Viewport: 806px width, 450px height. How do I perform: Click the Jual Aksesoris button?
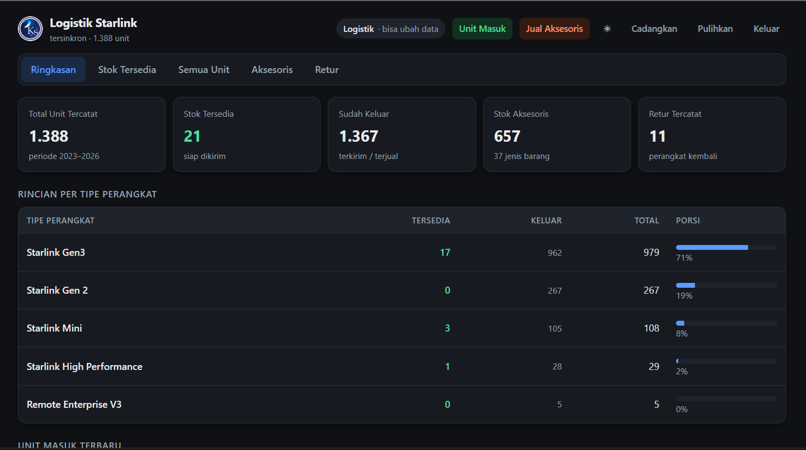pos(554,29)
